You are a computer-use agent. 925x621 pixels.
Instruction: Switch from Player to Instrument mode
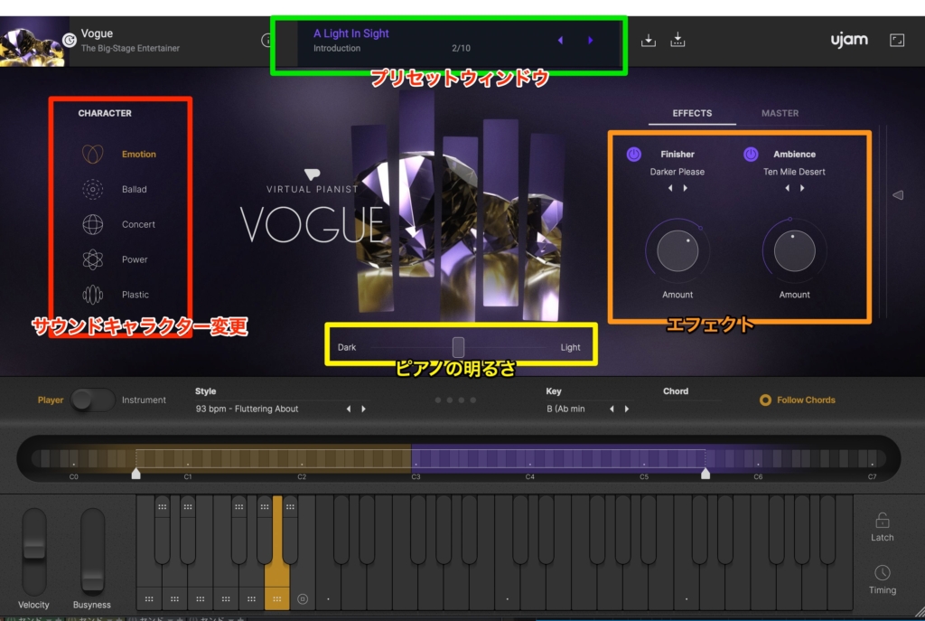[93, 400]
